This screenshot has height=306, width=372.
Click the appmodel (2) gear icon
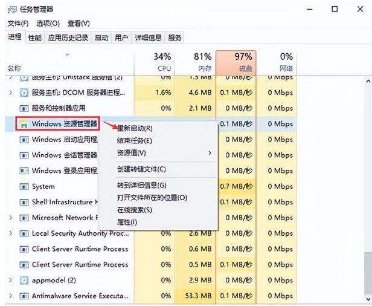(24, 281)
